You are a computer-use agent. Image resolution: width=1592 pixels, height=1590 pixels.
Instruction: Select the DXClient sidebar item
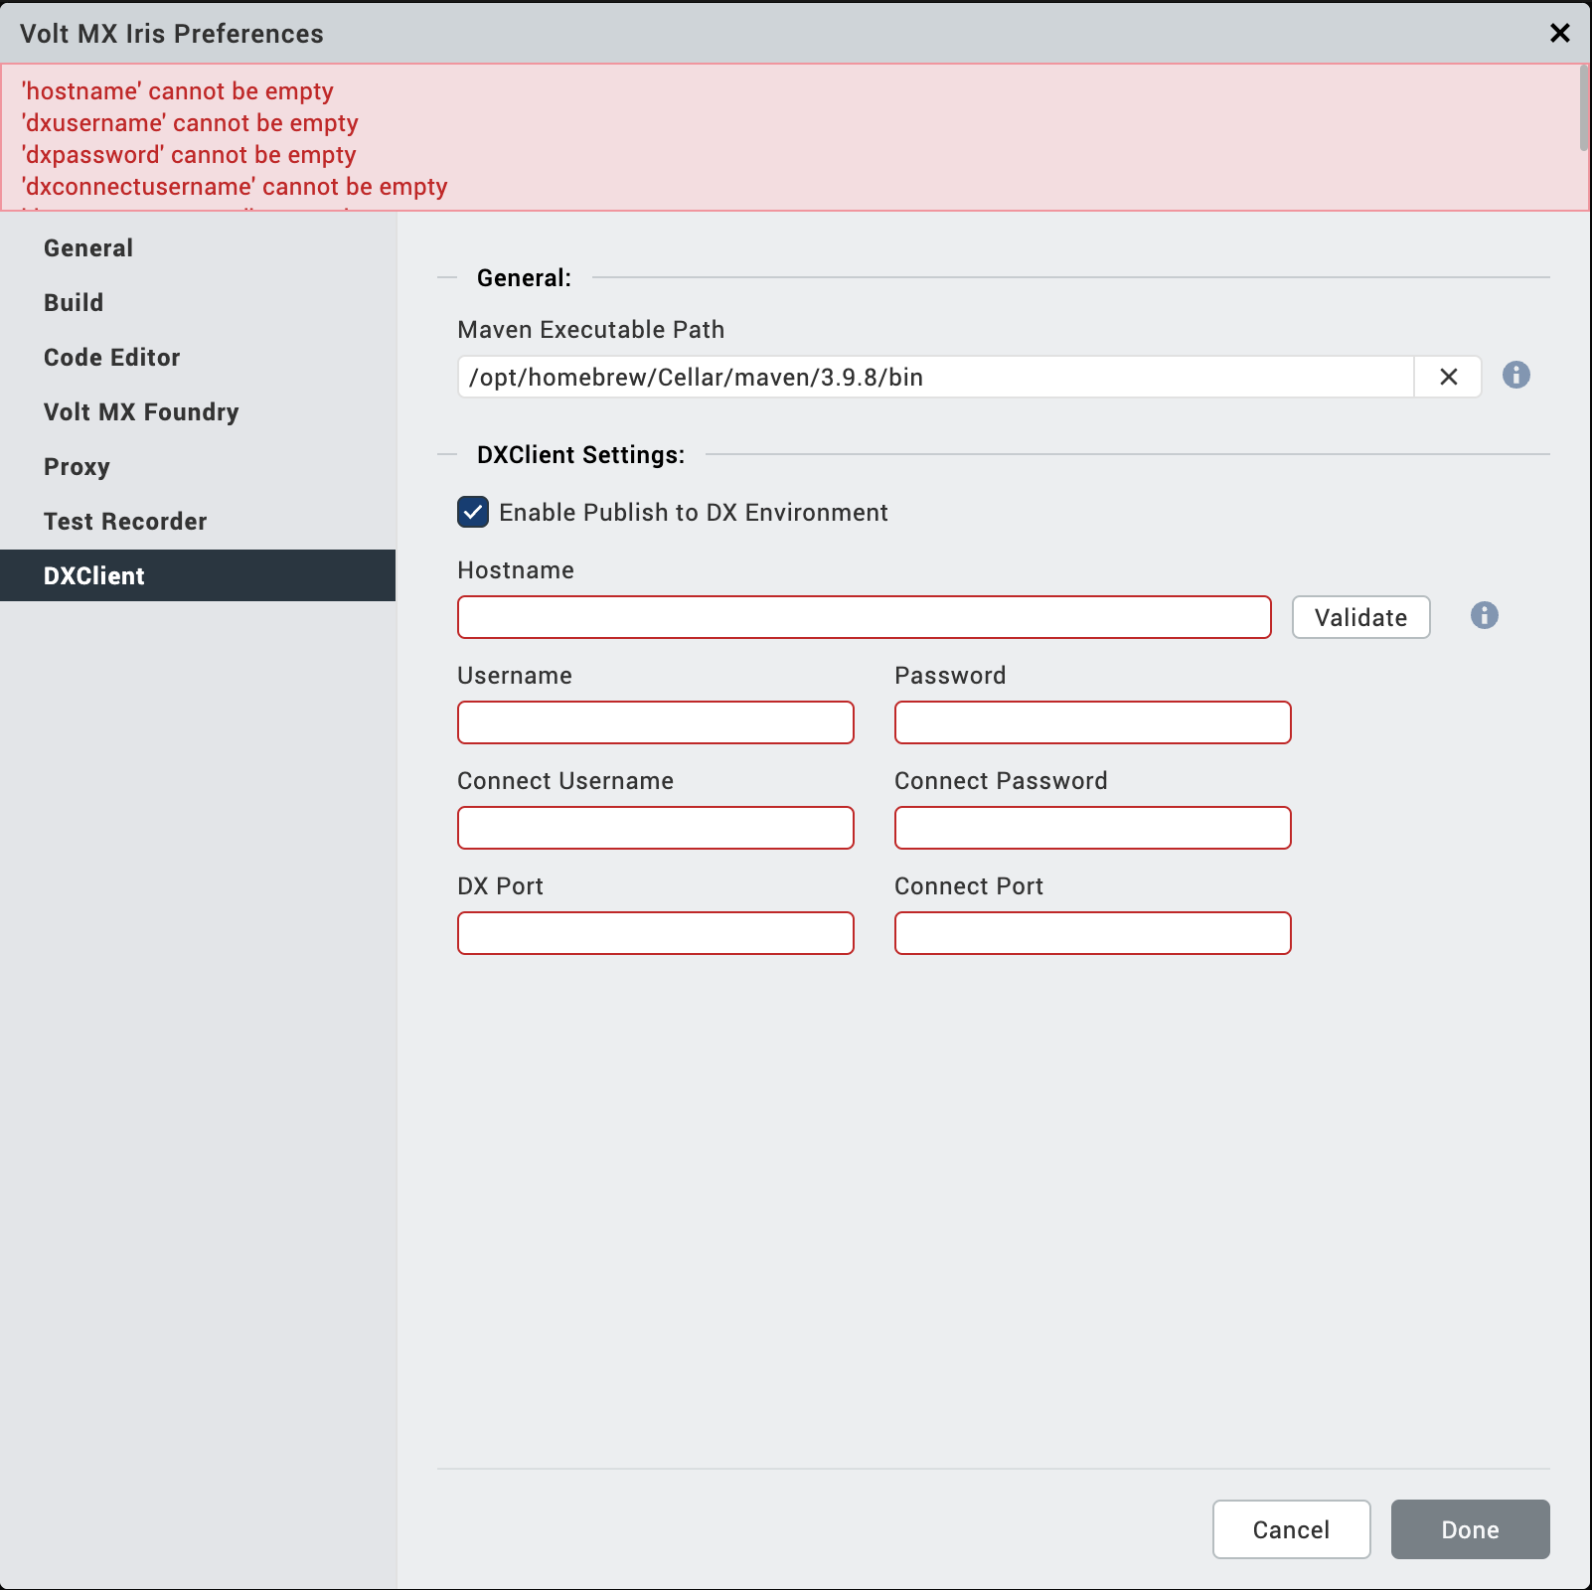tap(198, 575)
